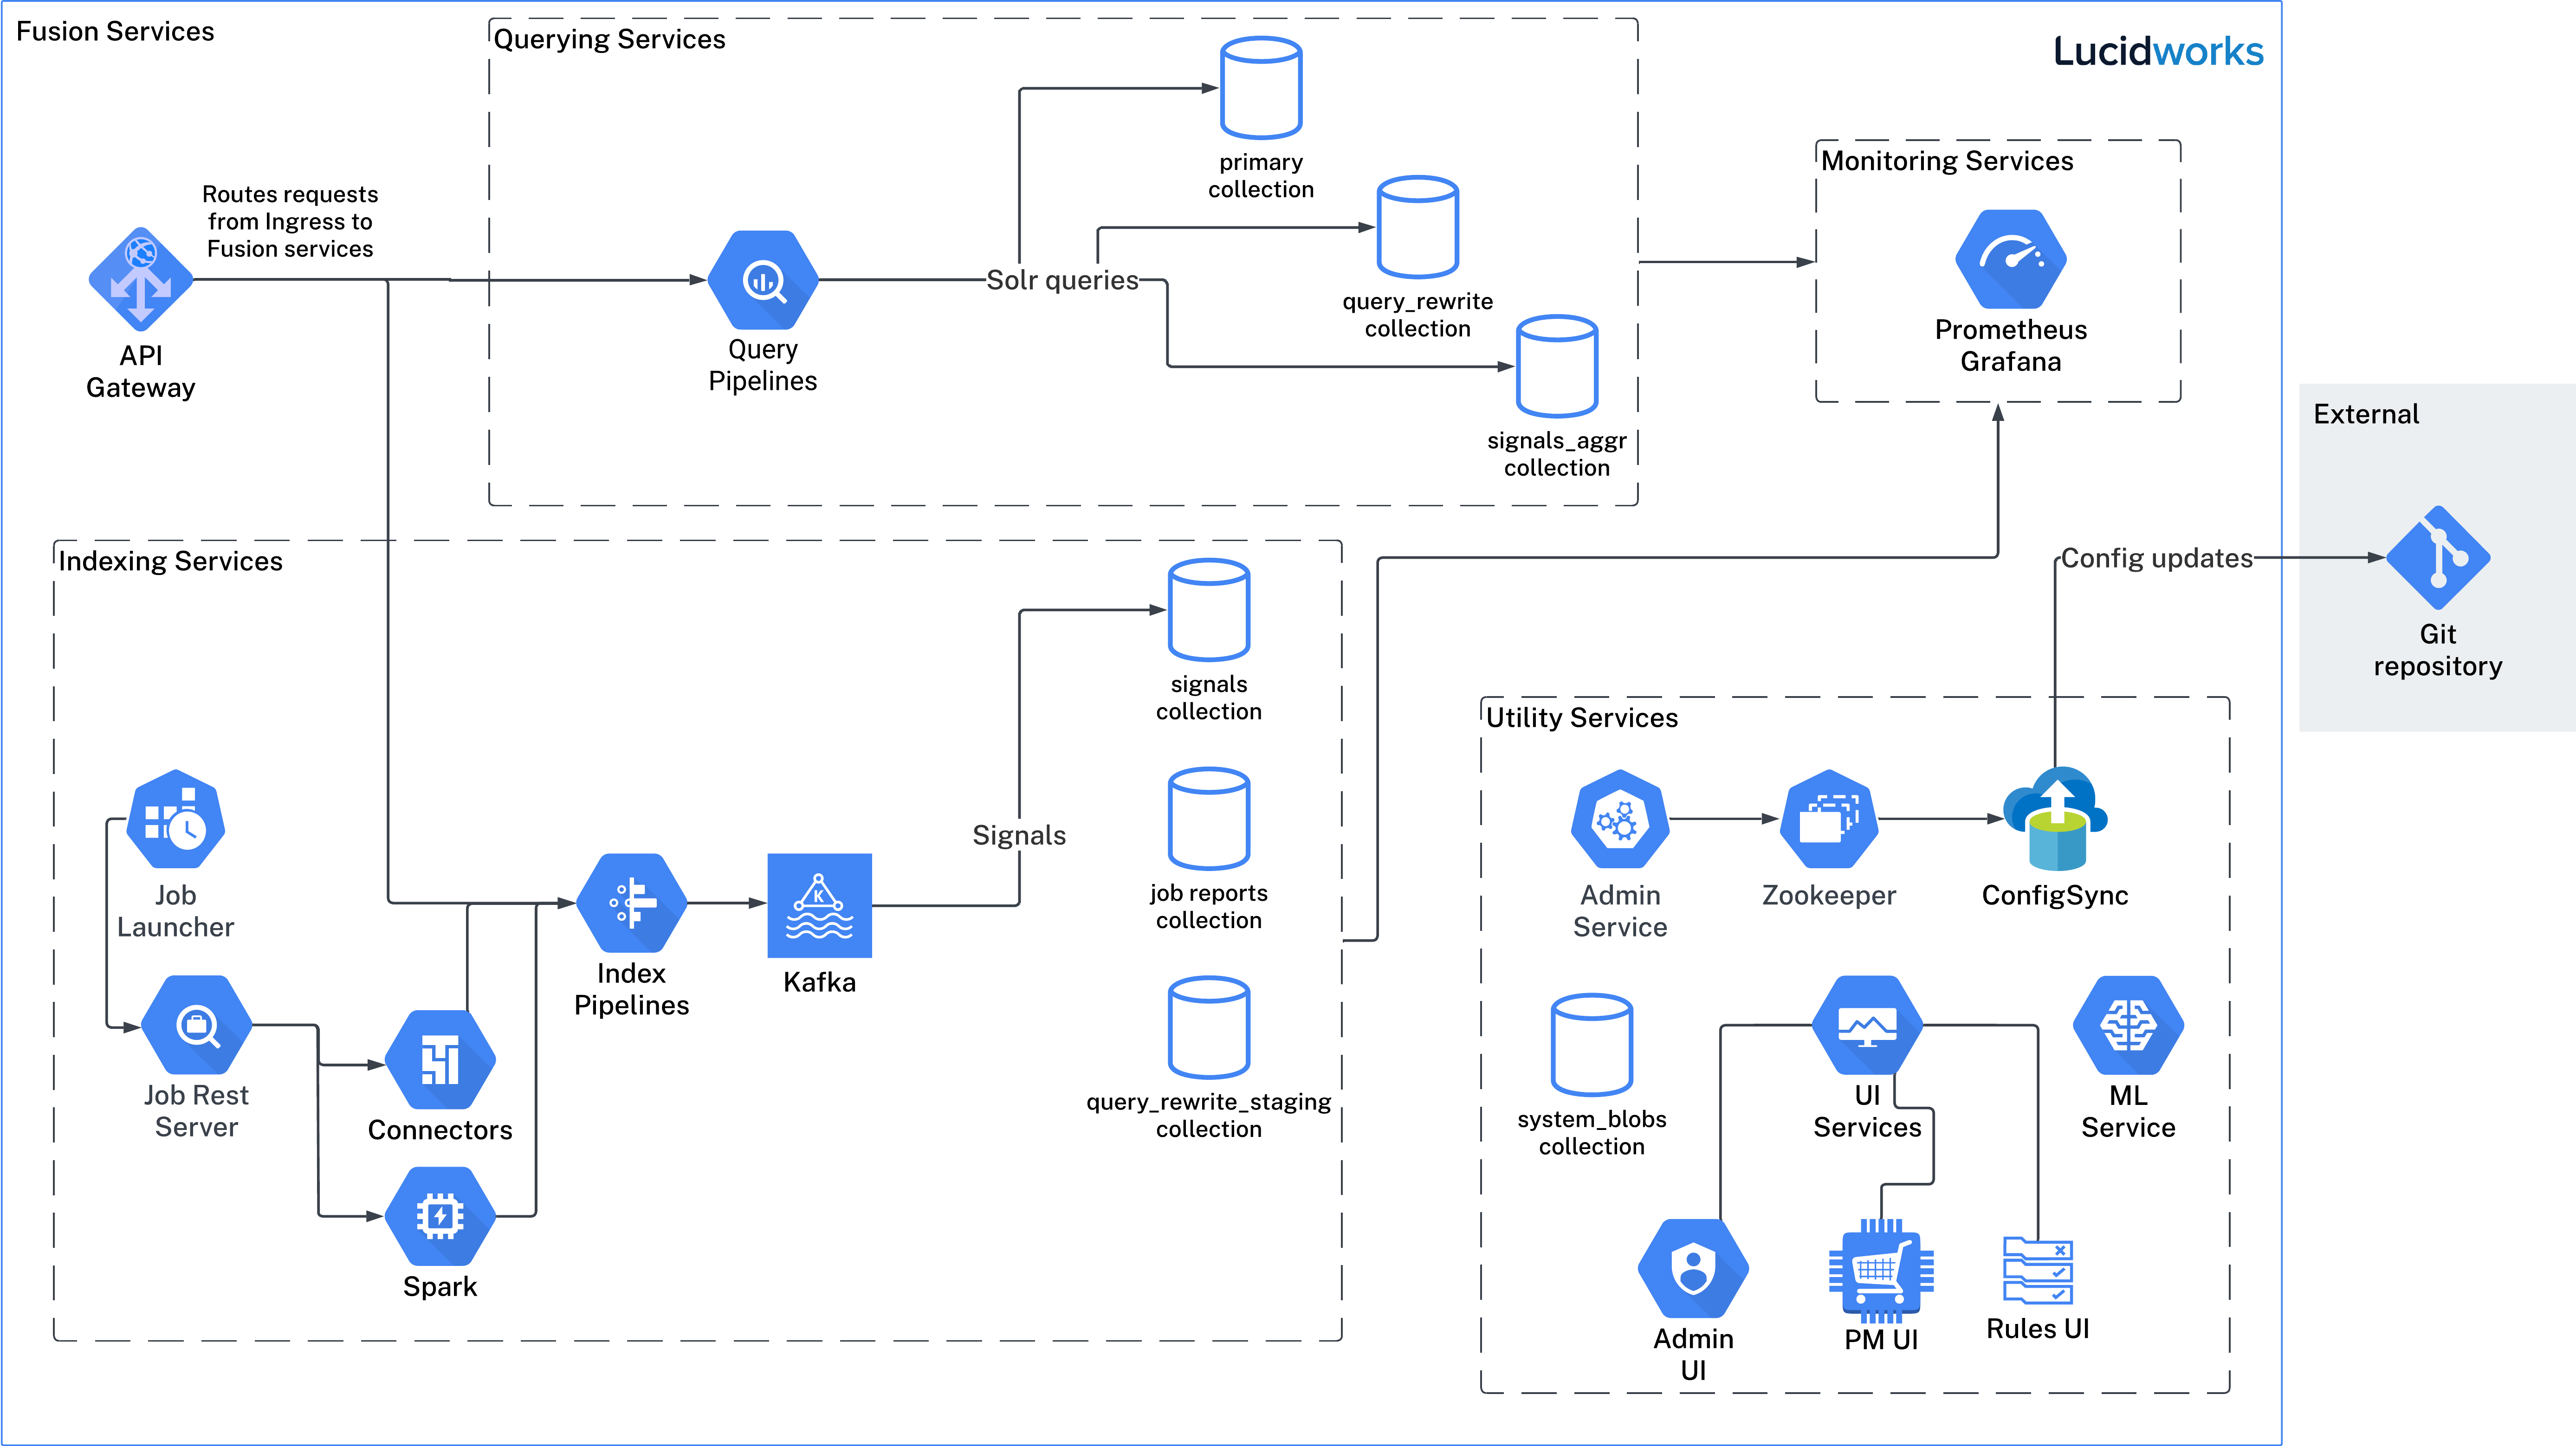This screenshot has height=1446, width=2576.
Task: Click the Admin Service label text
Action: (x=1620, y=911)
